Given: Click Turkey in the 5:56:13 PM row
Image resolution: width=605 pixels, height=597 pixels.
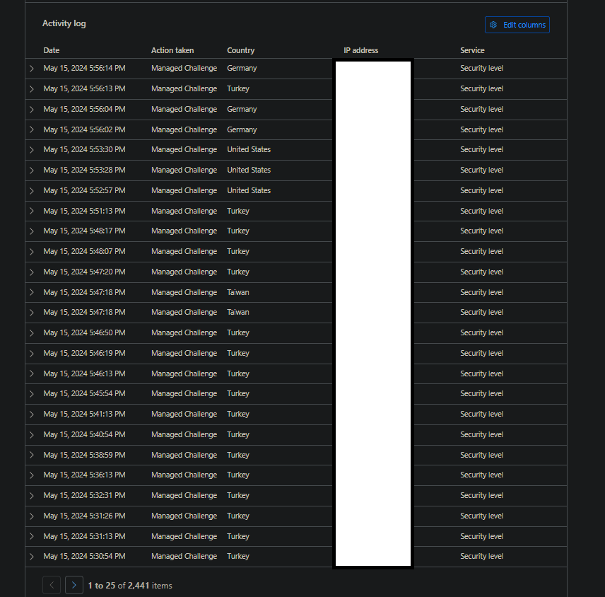Looking at the screenshot, I should [x=238, y=89].
